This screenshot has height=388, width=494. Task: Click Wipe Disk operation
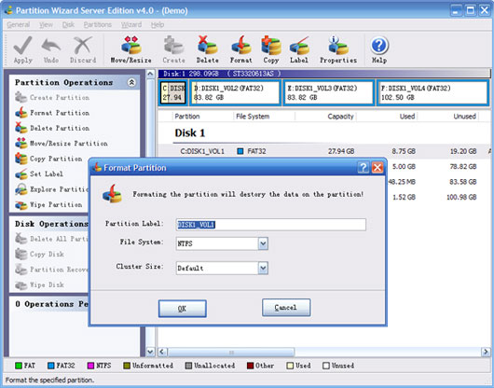click(40, 284)
